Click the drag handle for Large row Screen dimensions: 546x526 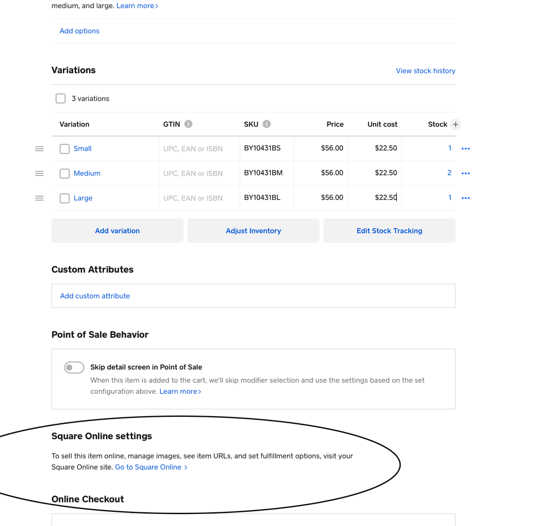(39, 198)
